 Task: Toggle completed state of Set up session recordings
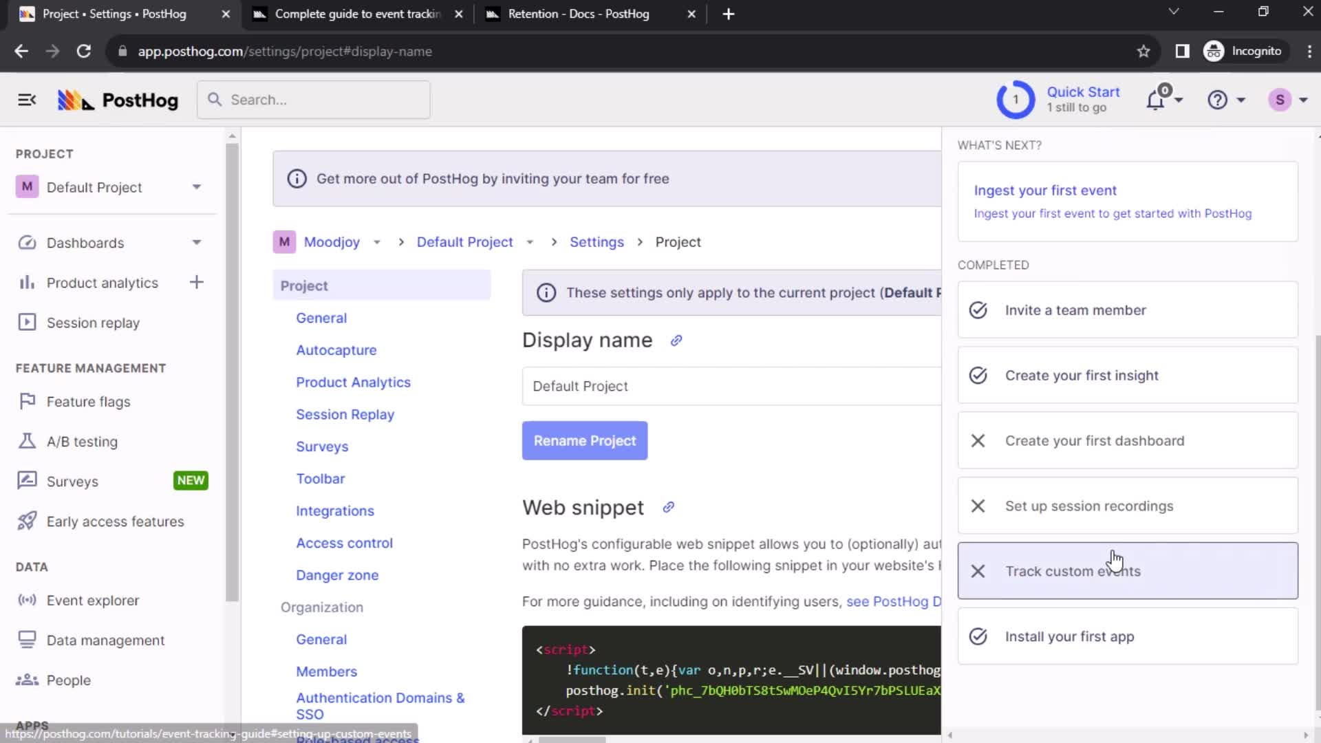click(978, 506)
